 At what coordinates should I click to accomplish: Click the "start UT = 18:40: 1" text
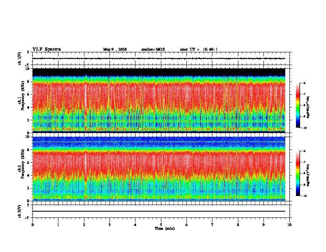click(199, 49)
